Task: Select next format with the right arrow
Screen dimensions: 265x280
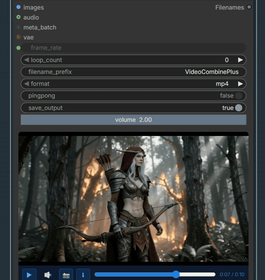Action: tap(241, 84)
